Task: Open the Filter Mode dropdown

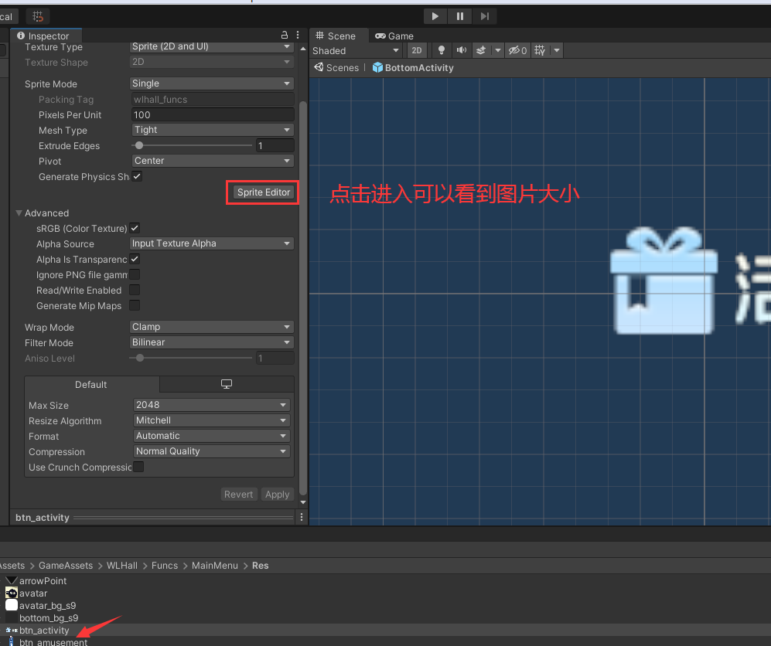Action: point(212,342)
